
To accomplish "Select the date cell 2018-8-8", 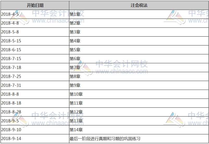I will (35, 94).
